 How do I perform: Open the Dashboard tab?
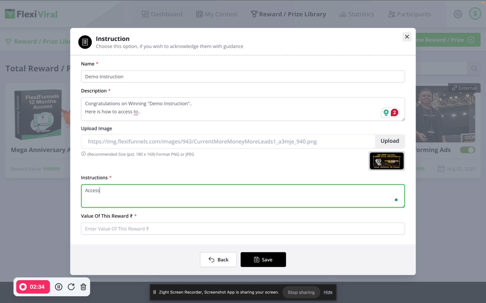162,14
